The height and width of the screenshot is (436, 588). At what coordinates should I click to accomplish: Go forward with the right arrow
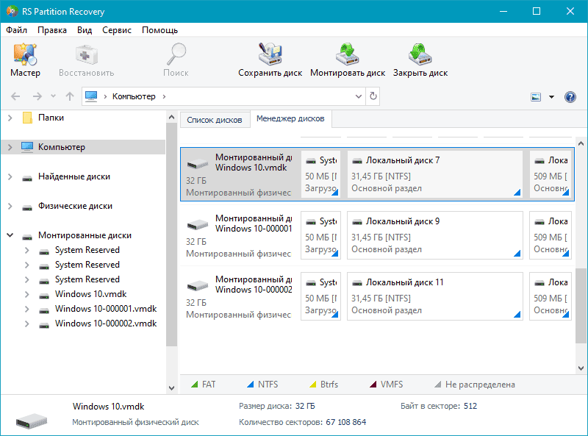(x=37, y=96)
